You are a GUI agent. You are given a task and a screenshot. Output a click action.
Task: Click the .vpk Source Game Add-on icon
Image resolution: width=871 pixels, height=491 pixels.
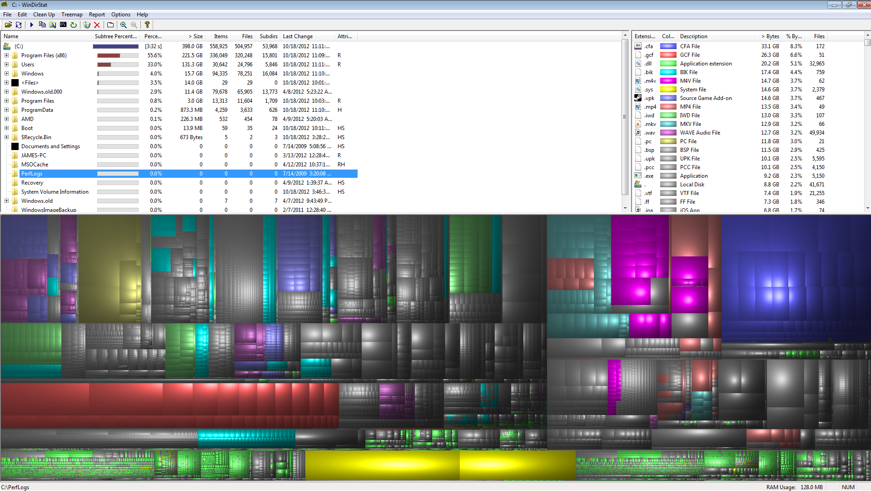tap(638, 98)
